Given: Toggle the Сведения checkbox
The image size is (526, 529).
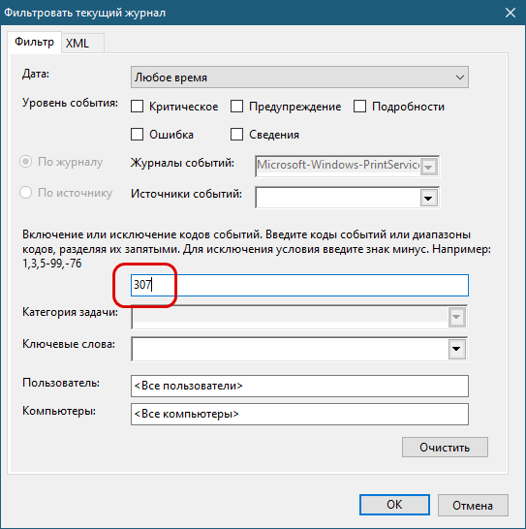Looking at the screenshot, I should 236,135.
